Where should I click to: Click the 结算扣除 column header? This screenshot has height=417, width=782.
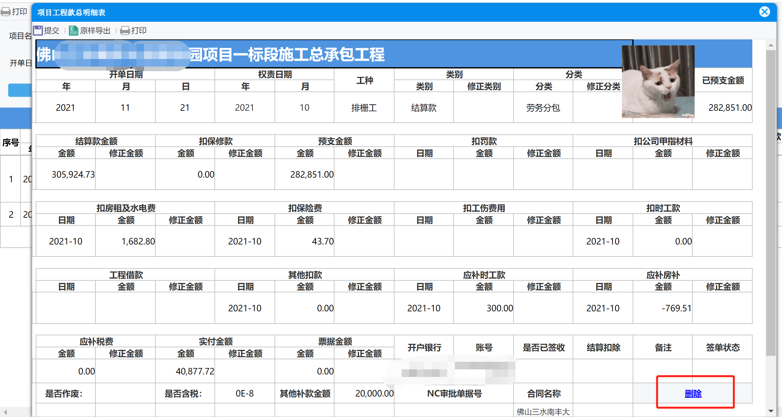pyautogui.click(x=603, y=347)
